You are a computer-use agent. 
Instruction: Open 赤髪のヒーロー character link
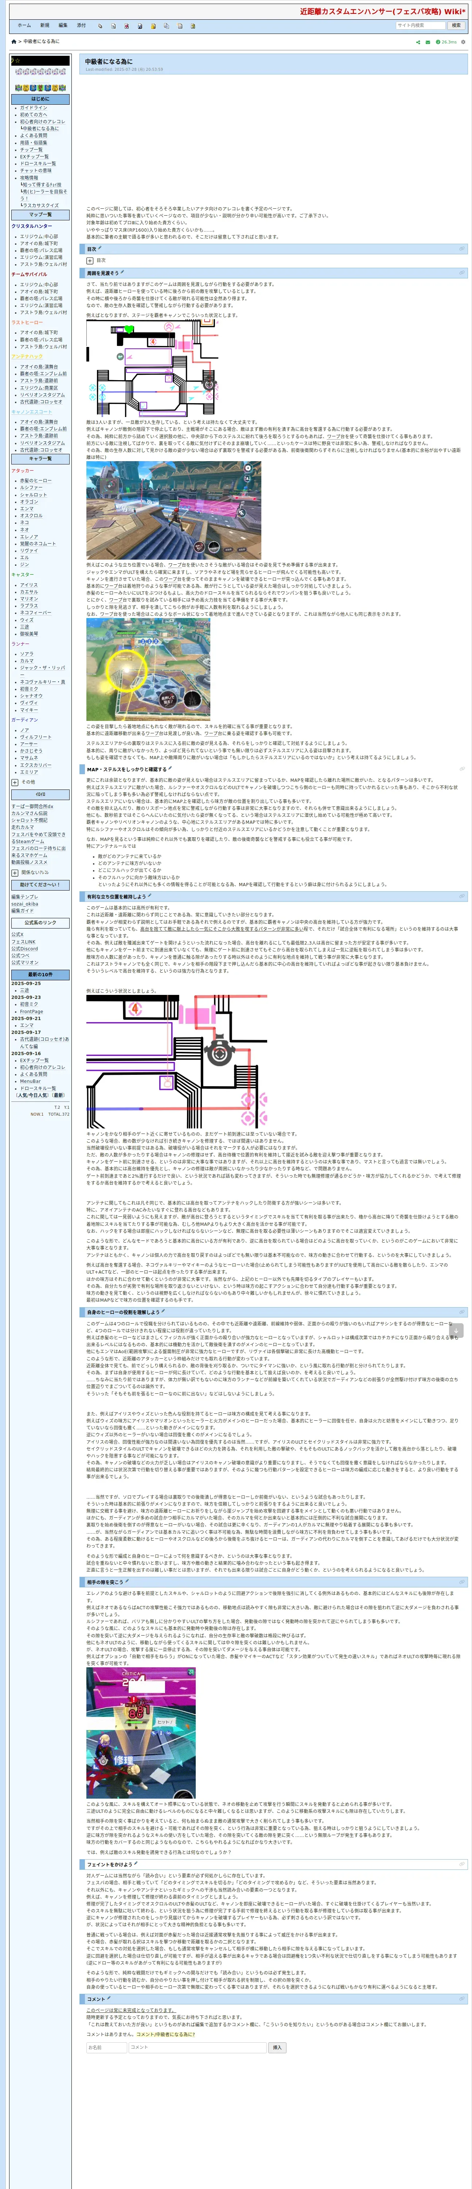click(36, 481)
